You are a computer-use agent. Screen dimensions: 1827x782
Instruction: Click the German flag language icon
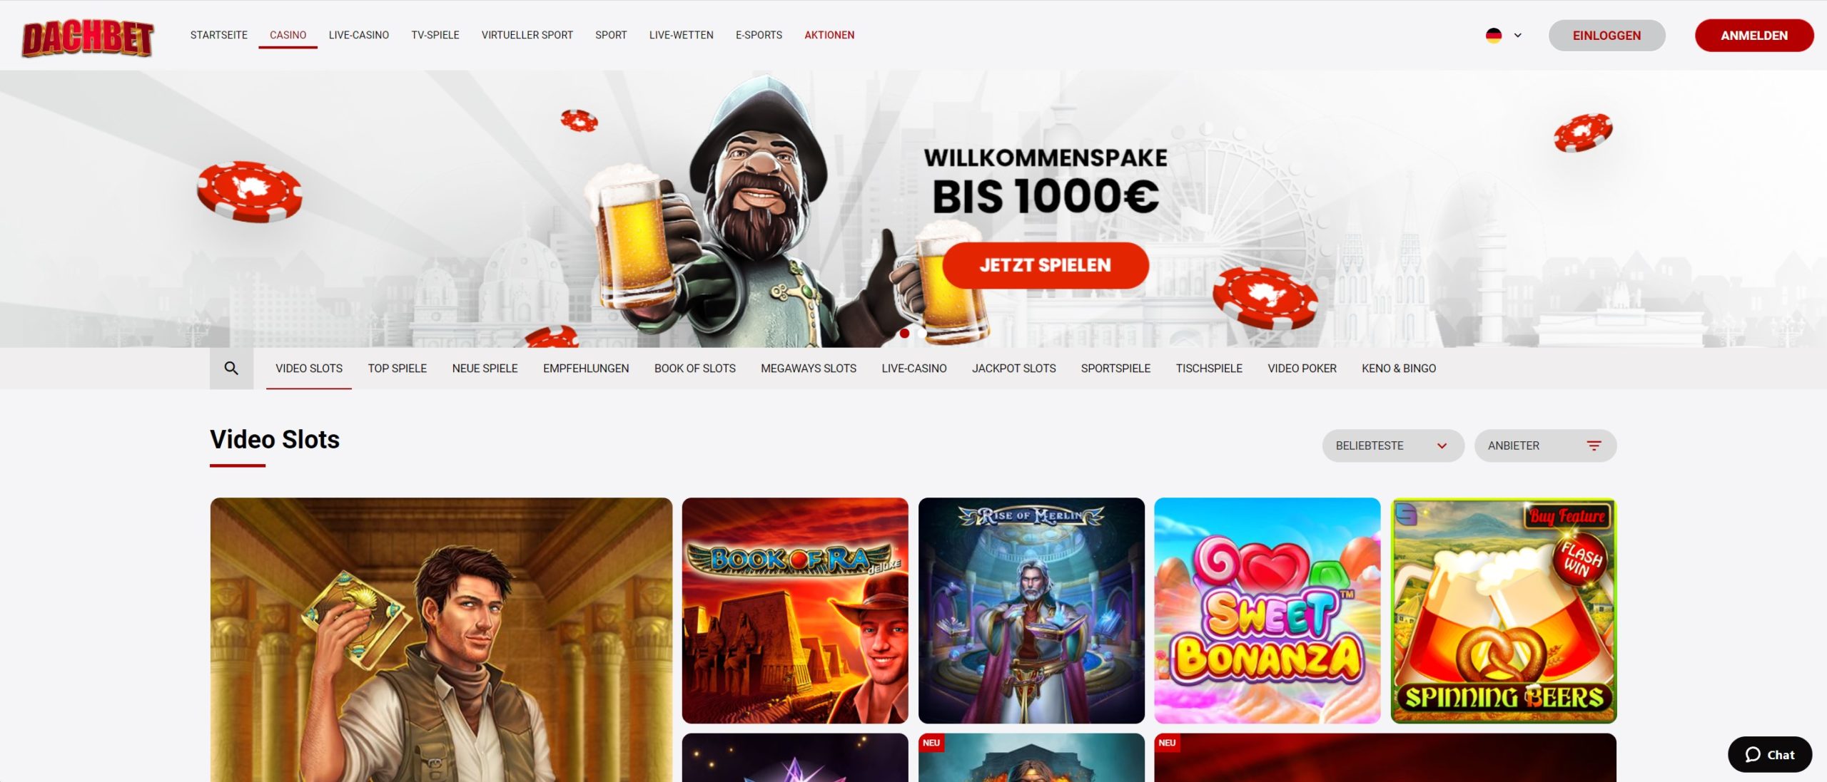click(1494, 35)
